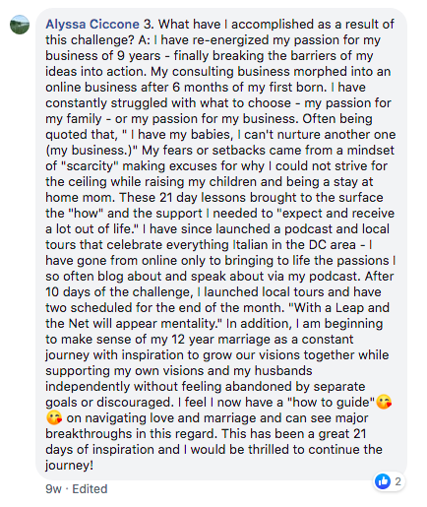Click the word "Italian" in the comment
This screenshot has height=507, width=427.
249,245
